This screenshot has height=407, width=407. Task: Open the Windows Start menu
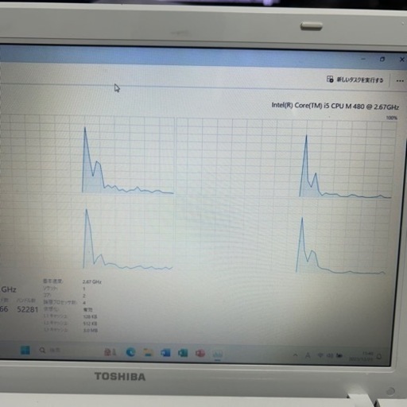tap(25, 351)
